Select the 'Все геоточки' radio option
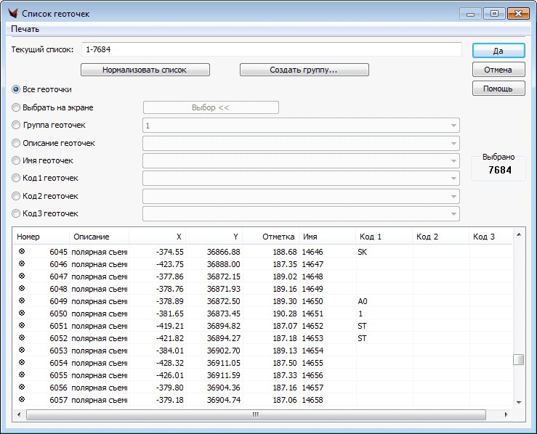 coord(16,89)
